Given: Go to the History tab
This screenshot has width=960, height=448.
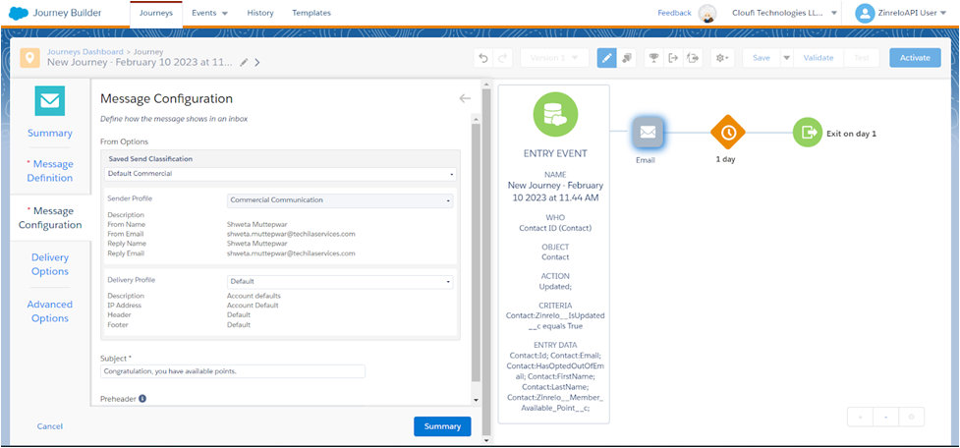Looking at the screenshot, I should tap(260, 13).
